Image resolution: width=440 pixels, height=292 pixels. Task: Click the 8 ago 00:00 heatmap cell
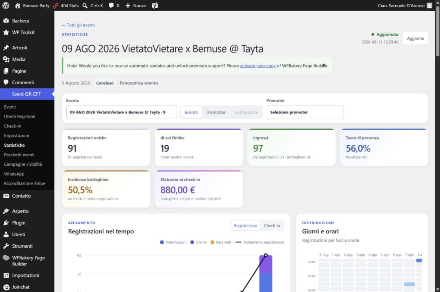pyautogui.click(x=419, y=261)
